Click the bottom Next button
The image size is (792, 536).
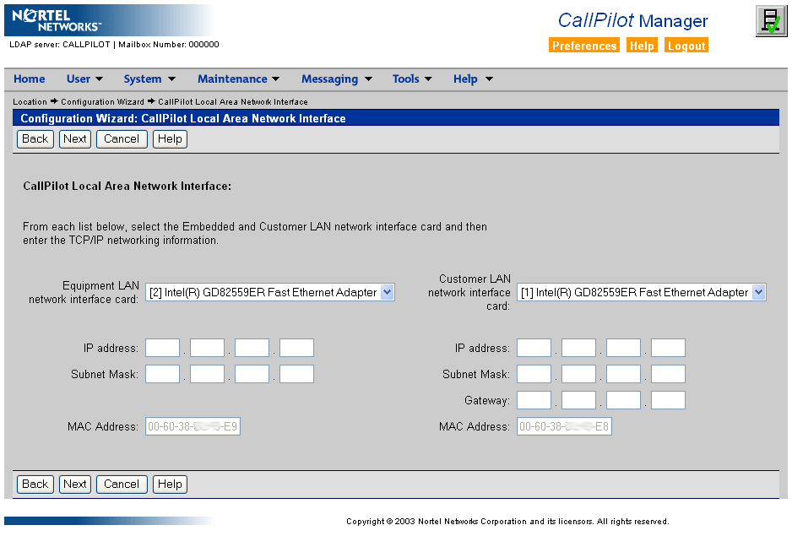click(x=75, y=485)
